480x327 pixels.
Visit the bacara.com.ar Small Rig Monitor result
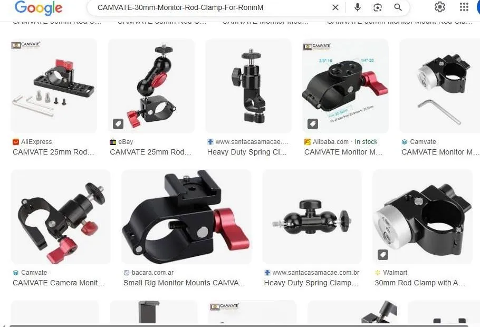pos(185,283)
